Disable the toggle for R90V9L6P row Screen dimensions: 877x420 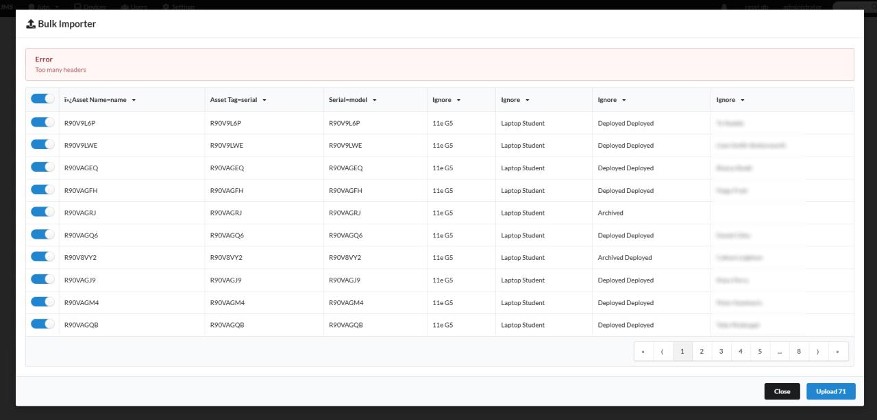click(42, 122)
